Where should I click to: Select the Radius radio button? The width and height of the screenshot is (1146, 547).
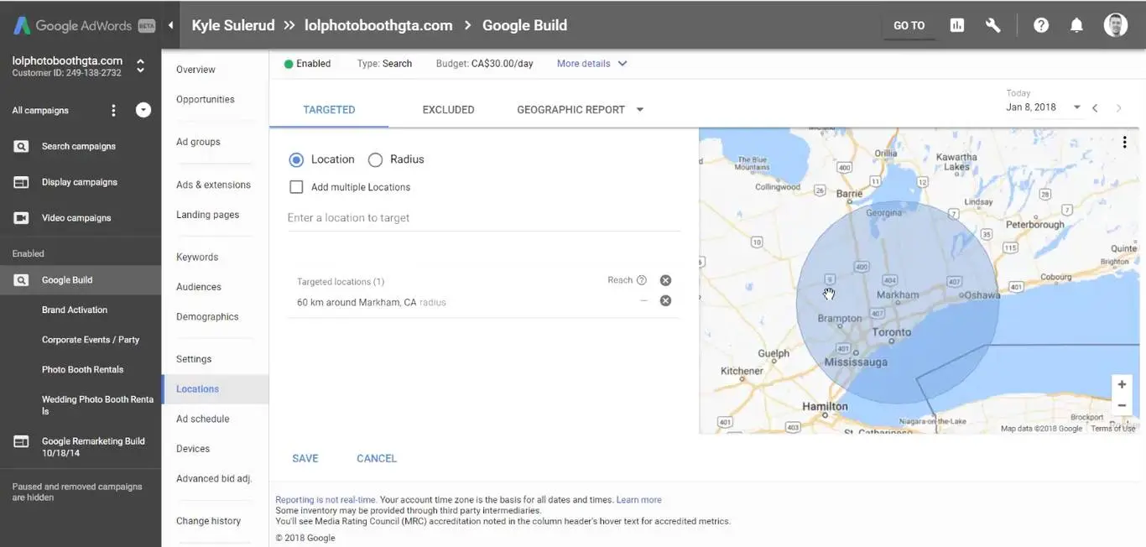(375, 159)
